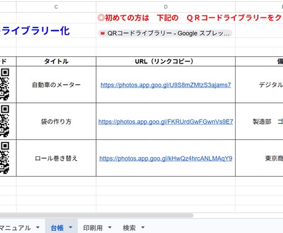Select the 製造部 remarks cell
The image size is (283, 233).
click(259, 121)
